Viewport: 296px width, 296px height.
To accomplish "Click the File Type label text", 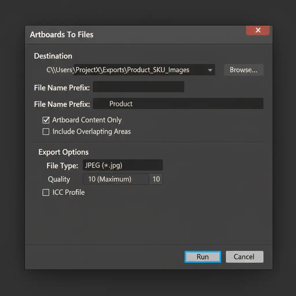I will (62, 166).
